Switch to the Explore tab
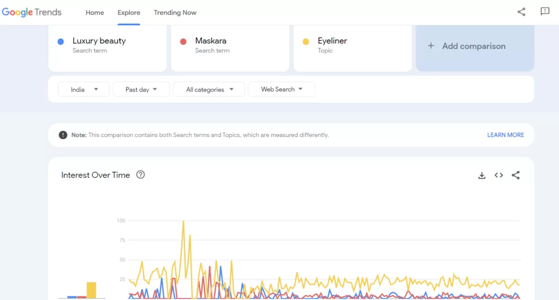 pos(129,13)
